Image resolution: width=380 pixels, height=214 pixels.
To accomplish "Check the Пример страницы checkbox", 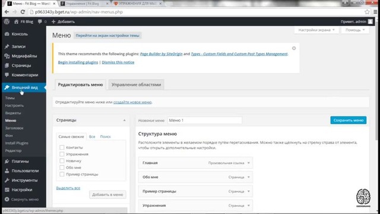I will coord(62,174).
